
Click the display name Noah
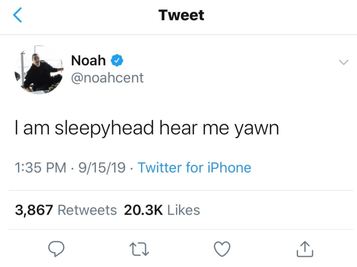pyautogui.click(x=88, y=61)
